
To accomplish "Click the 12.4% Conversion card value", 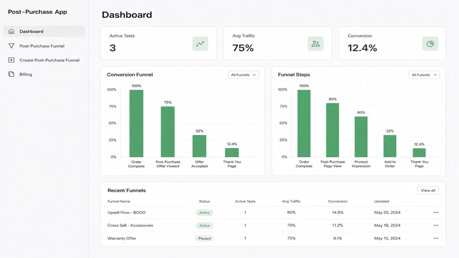I will point(363,48).
